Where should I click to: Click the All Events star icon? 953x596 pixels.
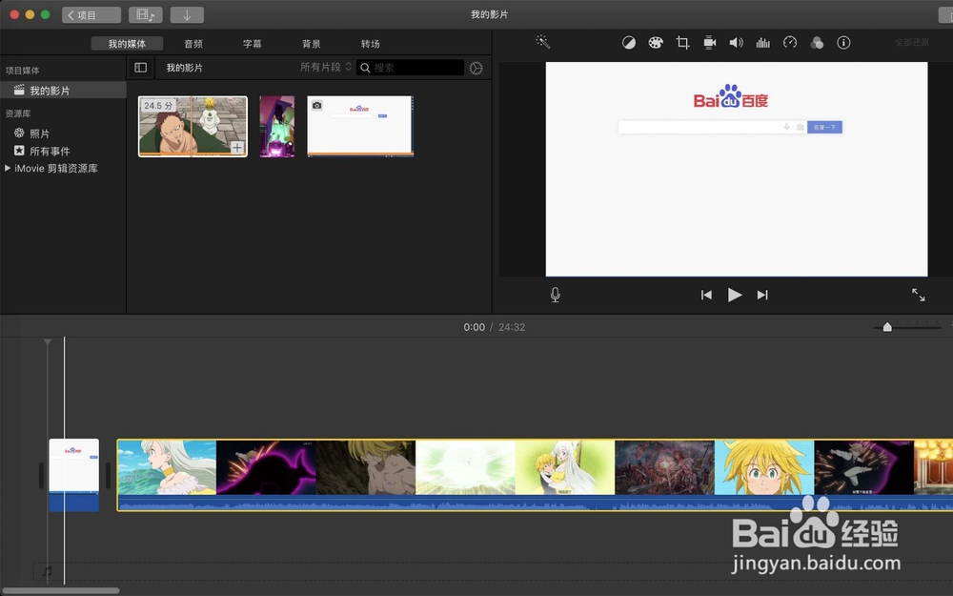pyautogui.click(x=19, y=151)
